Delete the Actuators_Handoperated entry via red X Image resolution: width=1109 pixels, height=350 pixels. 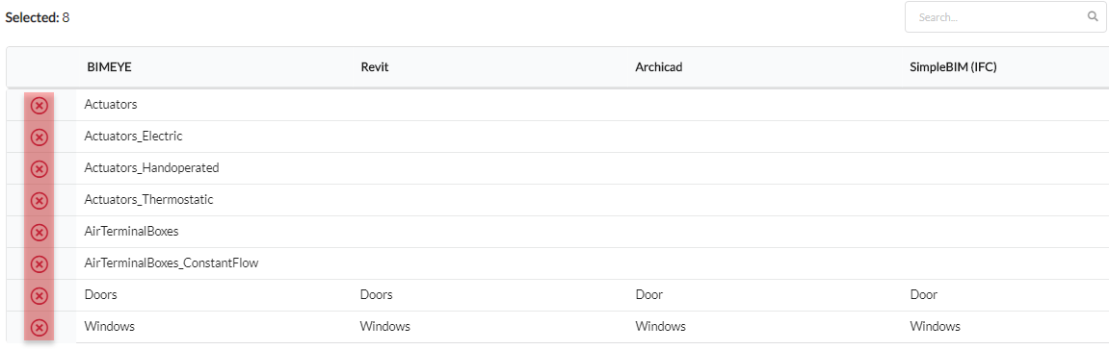pyautogui.click(x=40, y=168)
